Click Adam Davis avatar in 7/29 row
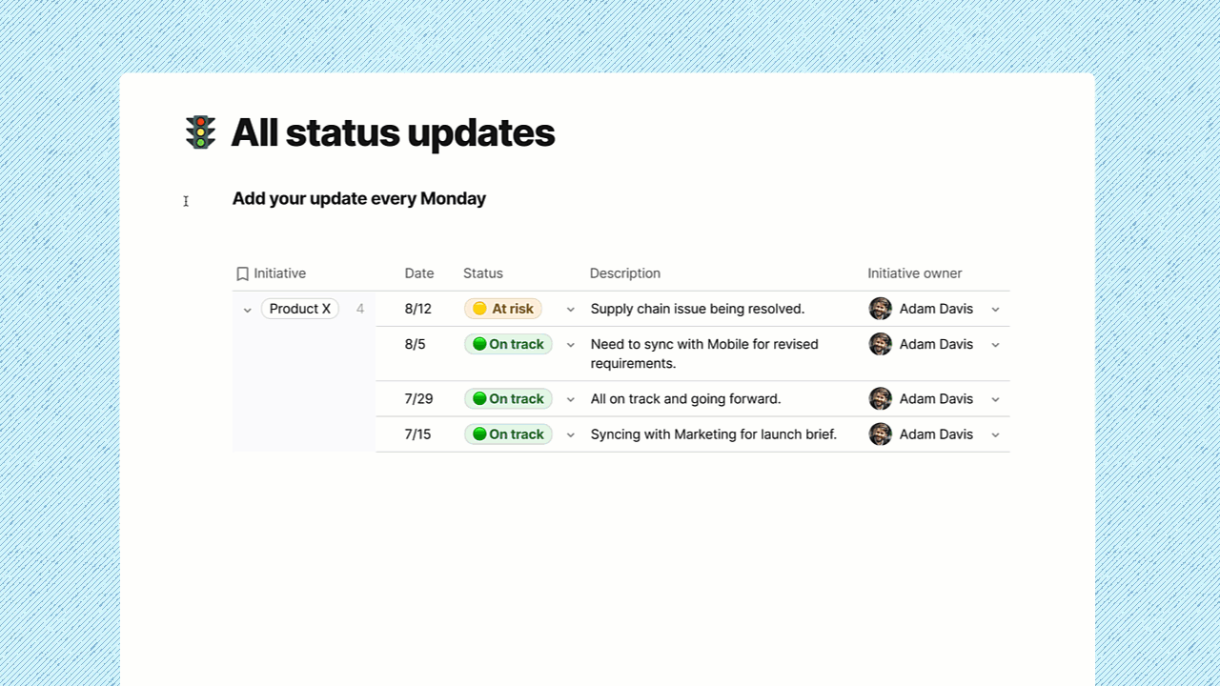The height and width of the screenshot is (686, 1220). [880, 399]
